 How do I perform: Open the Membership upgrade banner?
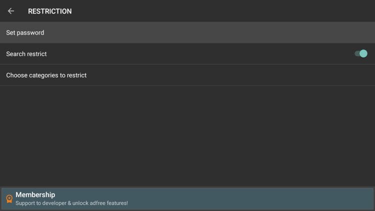coord(187,198)
